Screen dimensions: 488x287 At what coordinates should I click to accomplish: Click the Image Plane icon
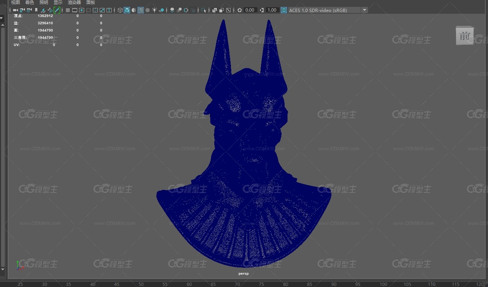click(x=43, y=10)
